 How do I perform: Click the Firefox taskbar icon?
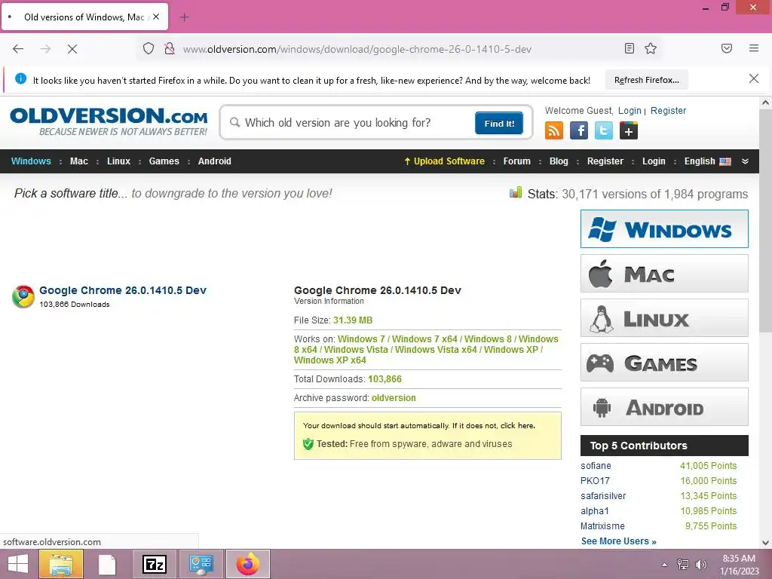click(247, 564)
